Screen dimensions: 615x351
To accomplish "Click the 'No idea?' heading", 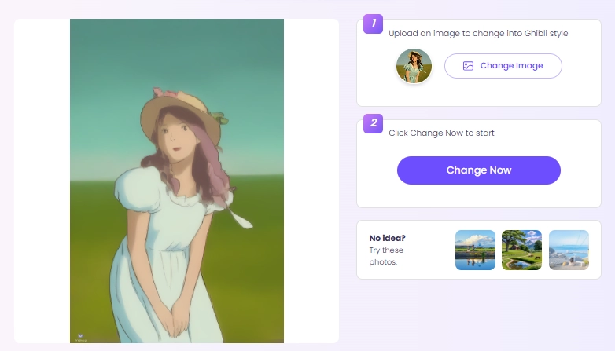I will pyautogui.click(x=387, y=238).
